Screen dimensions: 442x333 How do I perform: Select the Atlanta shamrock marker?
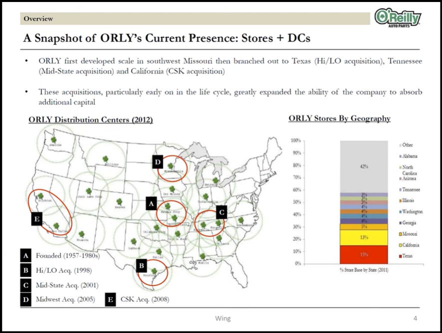point(219,238)
